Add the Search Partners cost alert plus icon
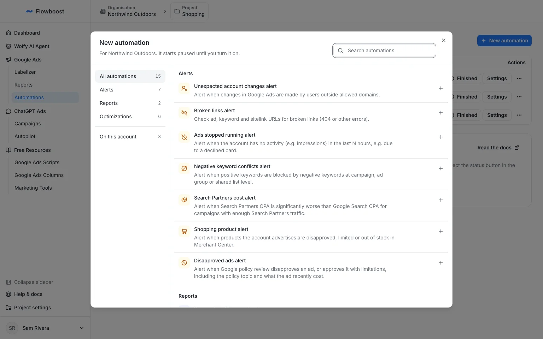543x339 pixels. (441, 200)
